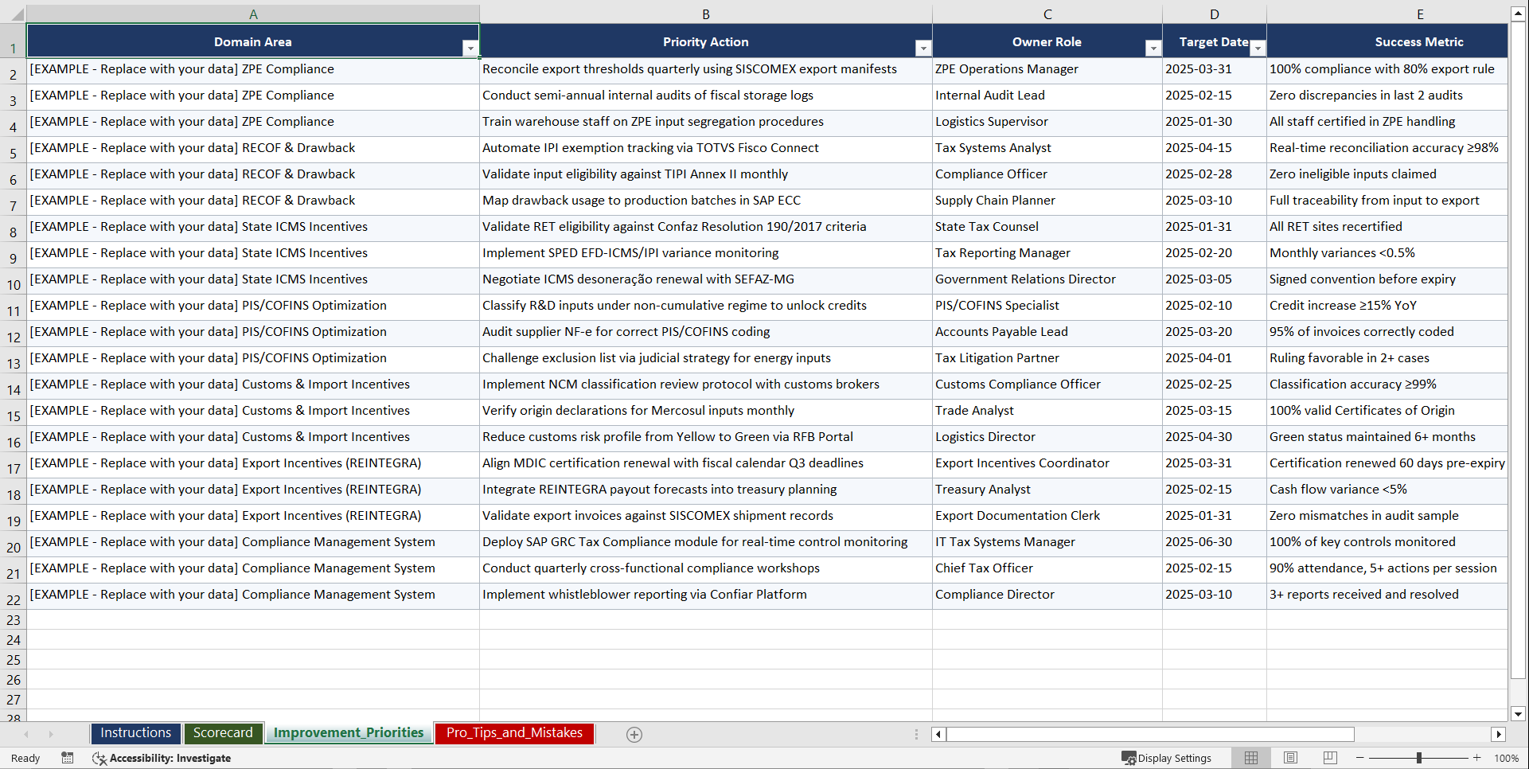Click the New Sheet plus icon
The image size is (1529, 769).
point(634,734)
